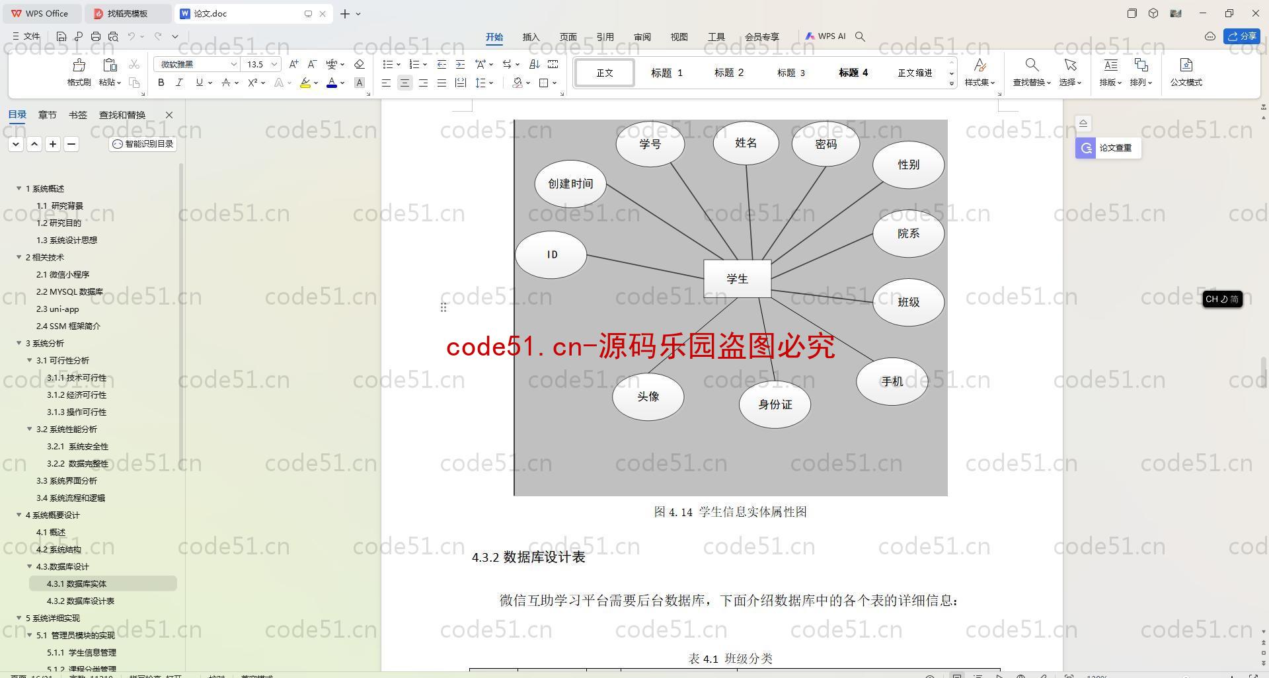This screenshot has width=1269, height=678.
Task: Click Increase indent icon
Action: click(460, 64)
